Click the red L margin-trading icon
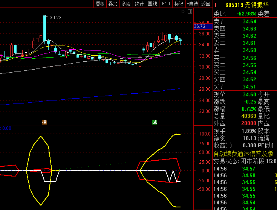 (x=216, y=5)
